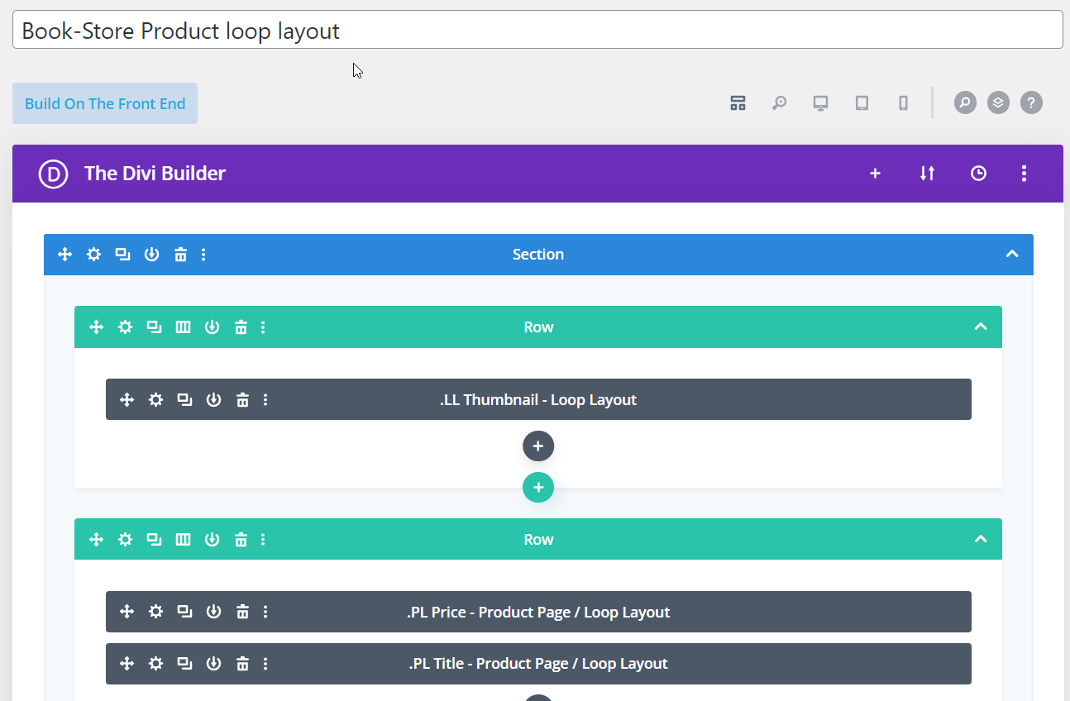Add a new row with green plus
Screen dimensions: 1070x701
(537, 488)
